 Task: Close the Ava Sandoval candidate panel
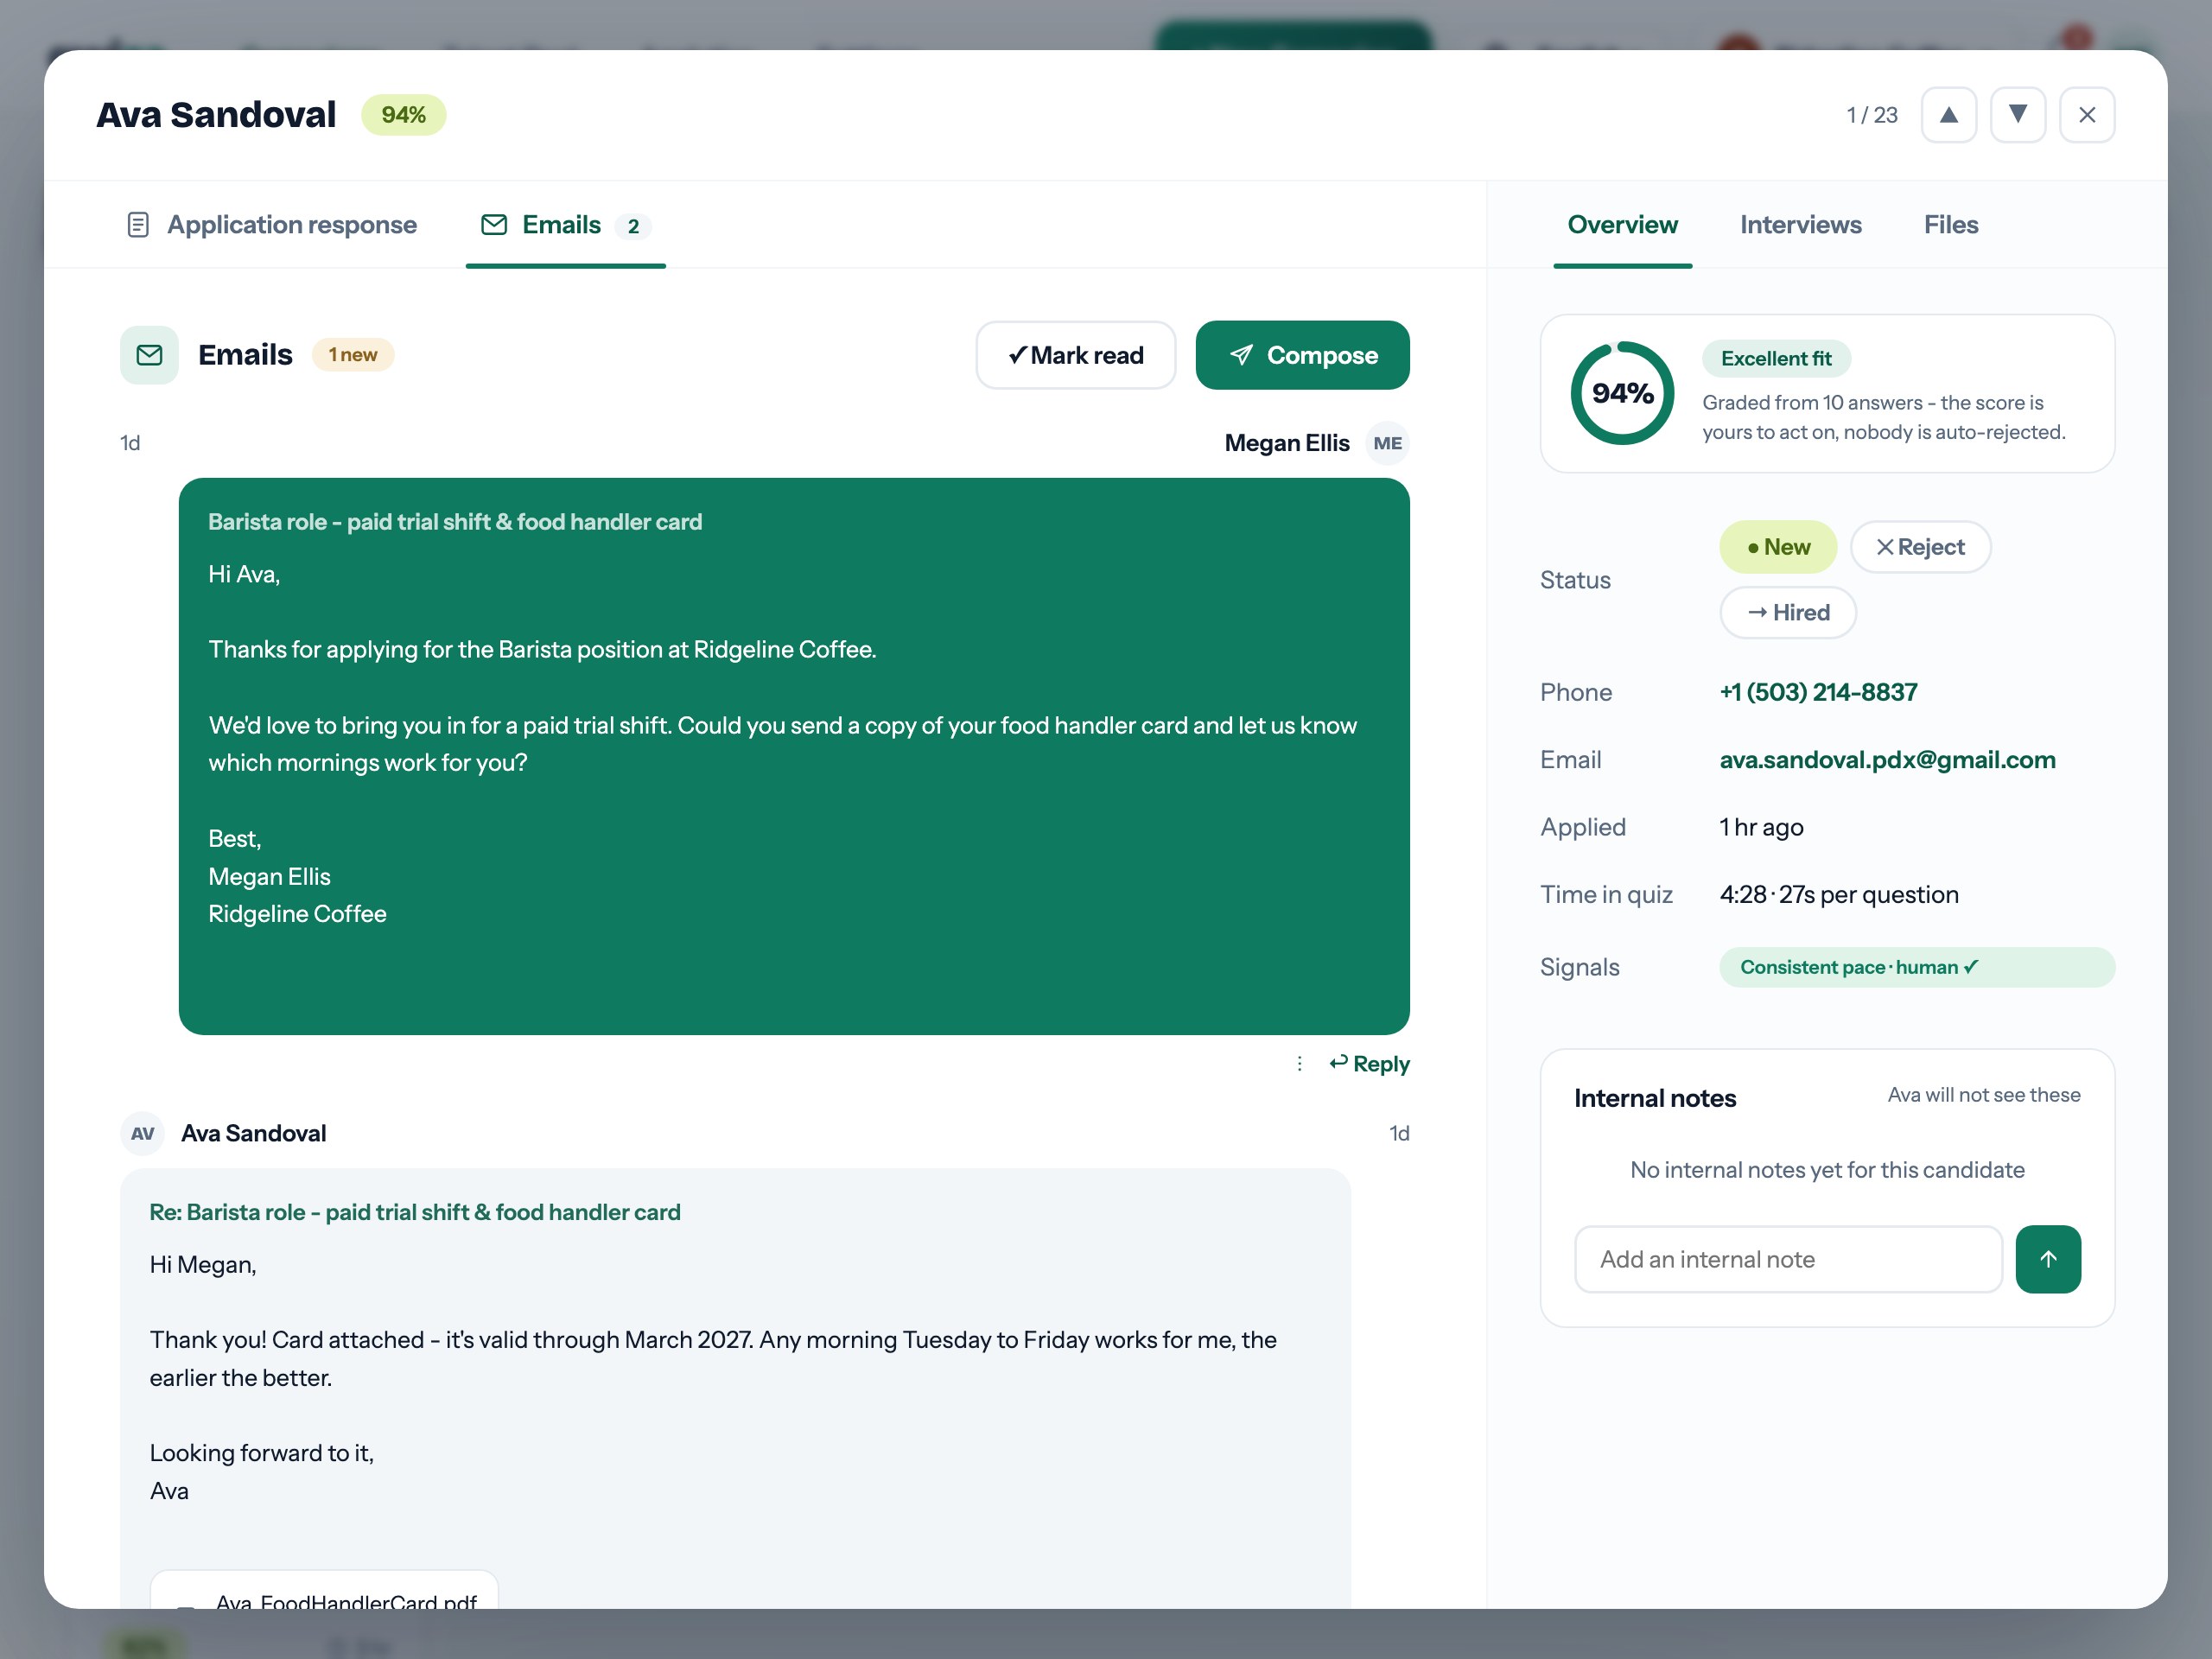pos(2086,115)
